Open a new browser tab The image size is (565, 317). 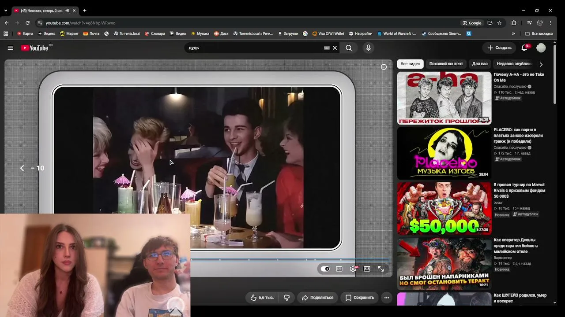tap(84, 11)
